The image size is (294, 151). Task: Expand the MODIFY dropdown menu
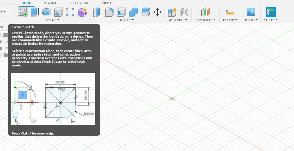pyautogui.click(x=127, y=20)
